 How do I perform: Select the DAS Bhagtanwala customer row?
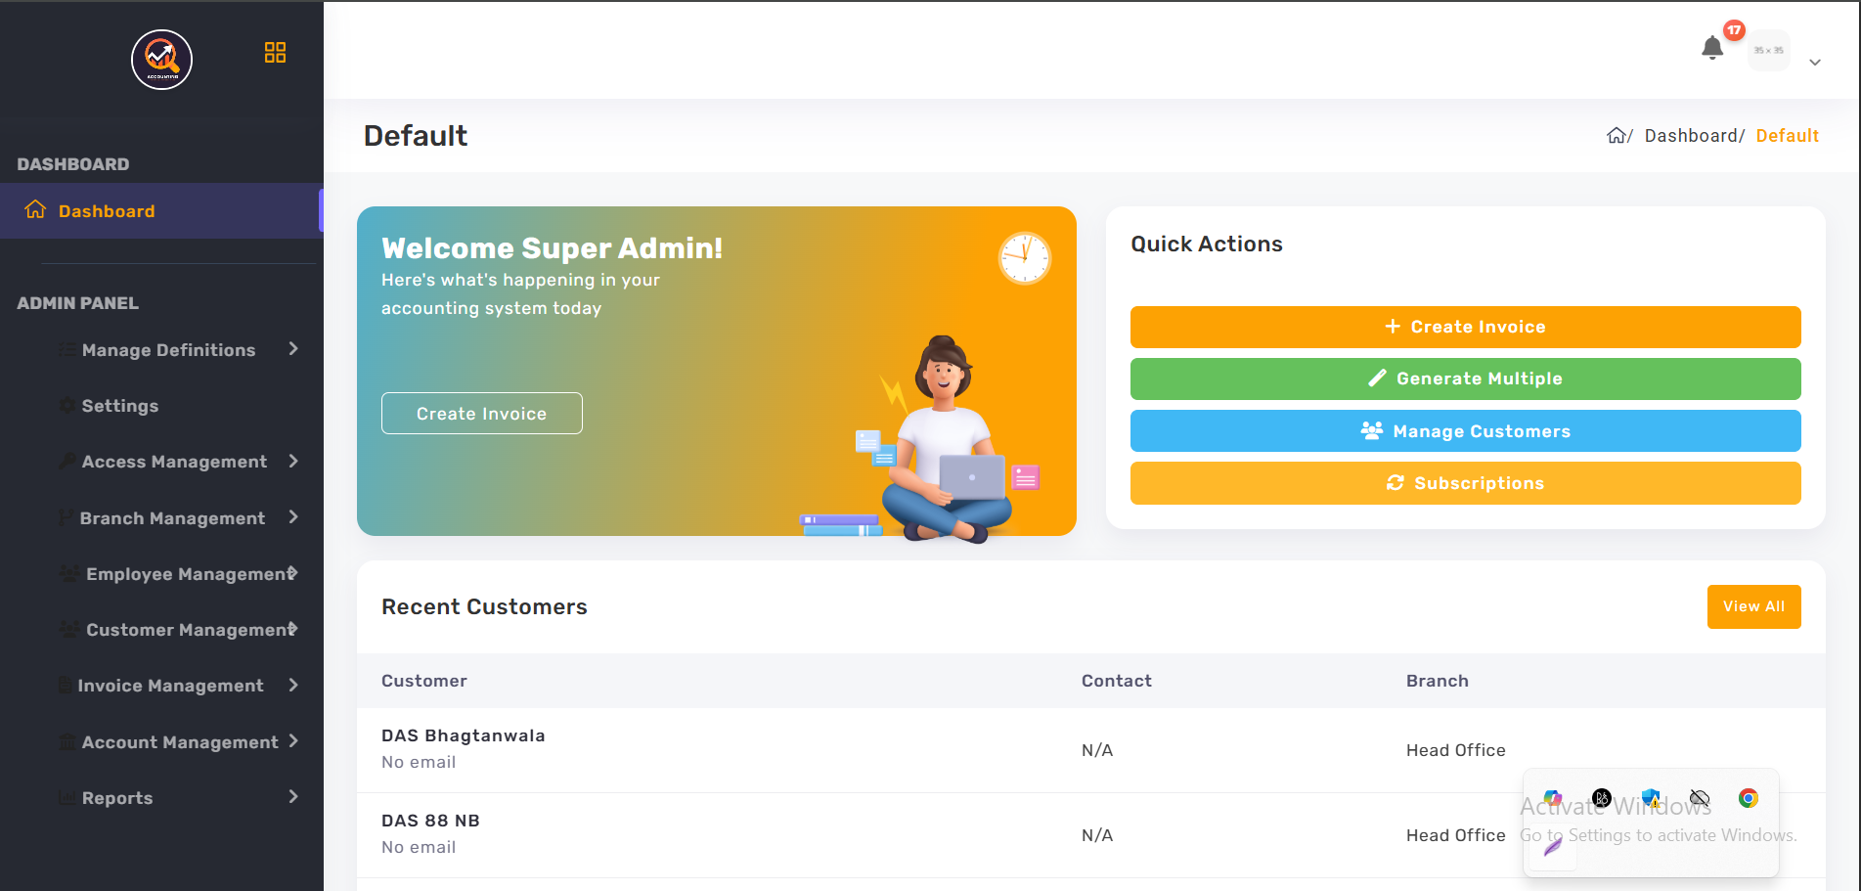464,748
